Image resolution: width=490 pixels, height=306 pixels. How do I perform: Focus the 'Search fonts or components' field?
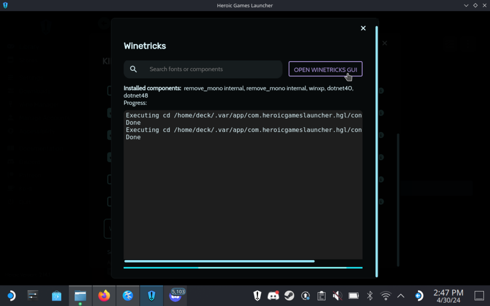tap(203, 69)
